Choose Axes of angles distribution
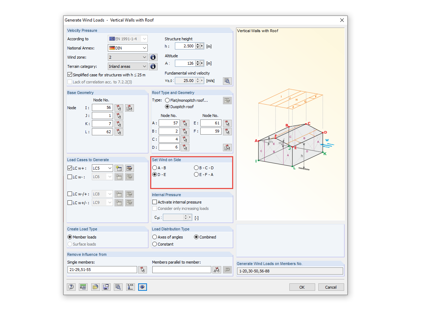Image resolution: width=424 pixels, height=318 pixels. coord(154,237)
